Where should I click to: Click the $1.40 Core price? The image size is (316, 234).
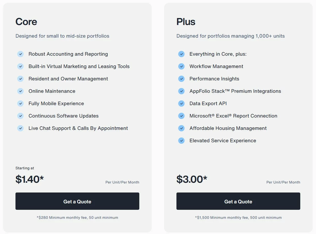click(30, 179)
